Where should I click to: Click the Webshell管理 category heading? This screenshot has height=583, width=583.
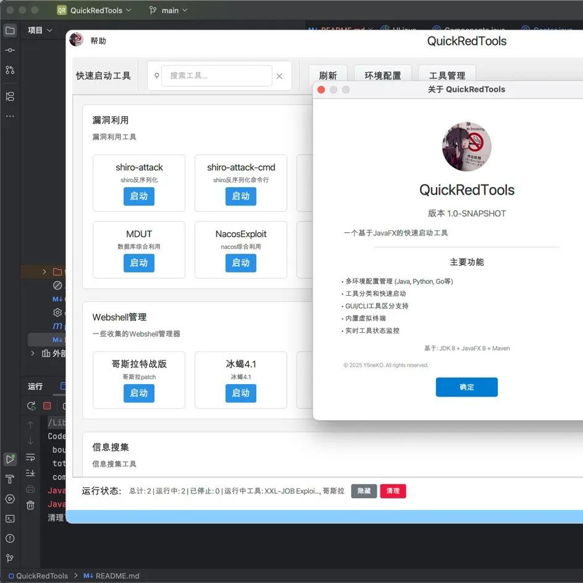pos(119,317)
